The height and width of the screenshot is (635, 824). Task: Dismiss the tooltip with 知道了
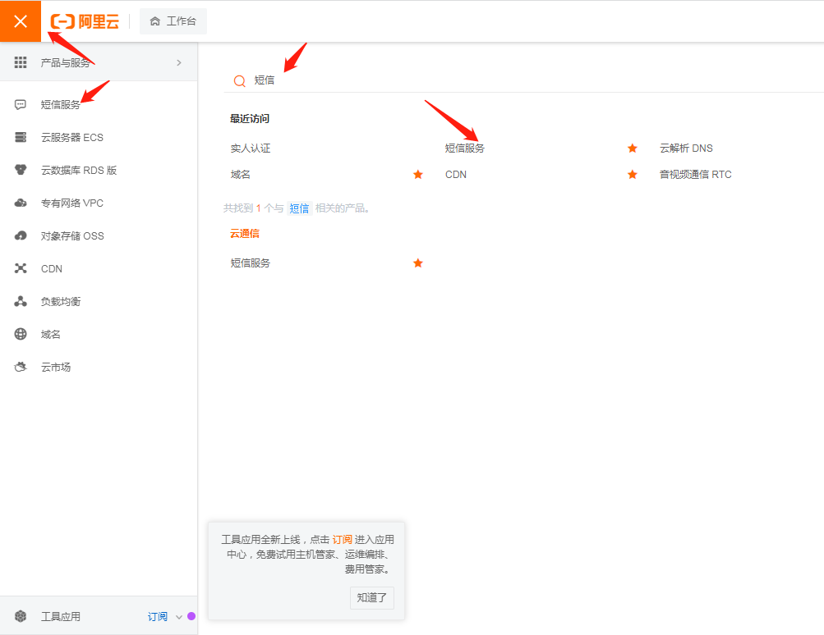pos(372,598)
